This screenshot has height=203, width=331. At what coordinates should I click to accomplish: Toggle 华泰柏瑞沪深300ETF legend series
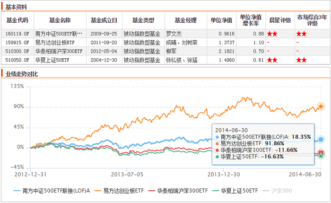pyautogui.click(x=178, y=191)
